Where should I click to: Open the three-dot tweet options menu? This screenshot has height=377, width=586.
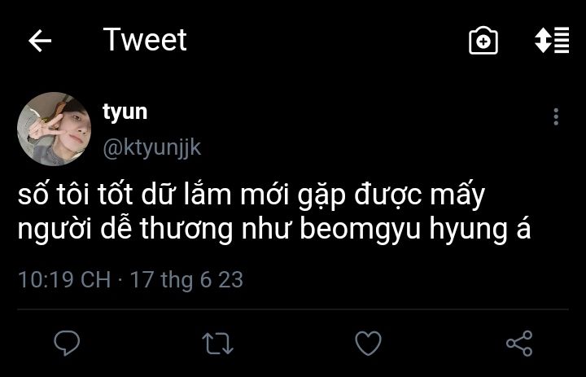point(556,116)
